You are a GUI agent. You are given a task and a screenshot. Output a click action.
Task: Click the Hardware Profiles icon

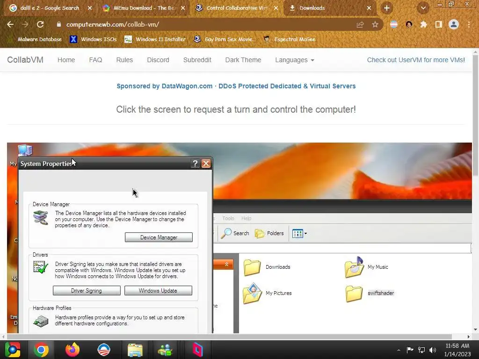(41, 321)
